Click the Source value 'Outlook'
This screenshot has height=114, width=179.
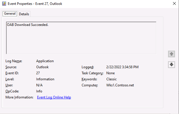pos(42,67)
